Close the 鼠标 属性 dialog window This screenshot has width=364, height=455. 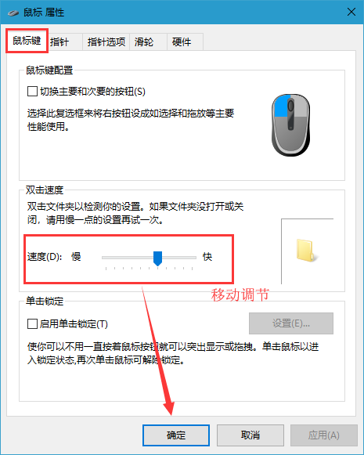click(351, 13)
